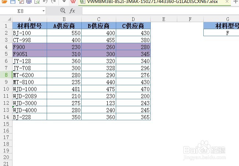Select cell WJD-2089
The image size is (239, 166).
click(29, 96)
